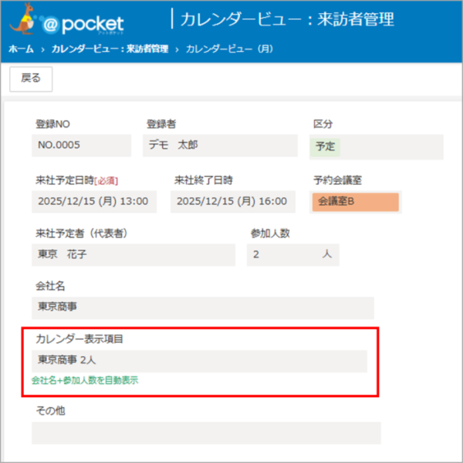Click the 来社予定者 field 東京 花子
The image size is (463, 463).
click(133, 255)
